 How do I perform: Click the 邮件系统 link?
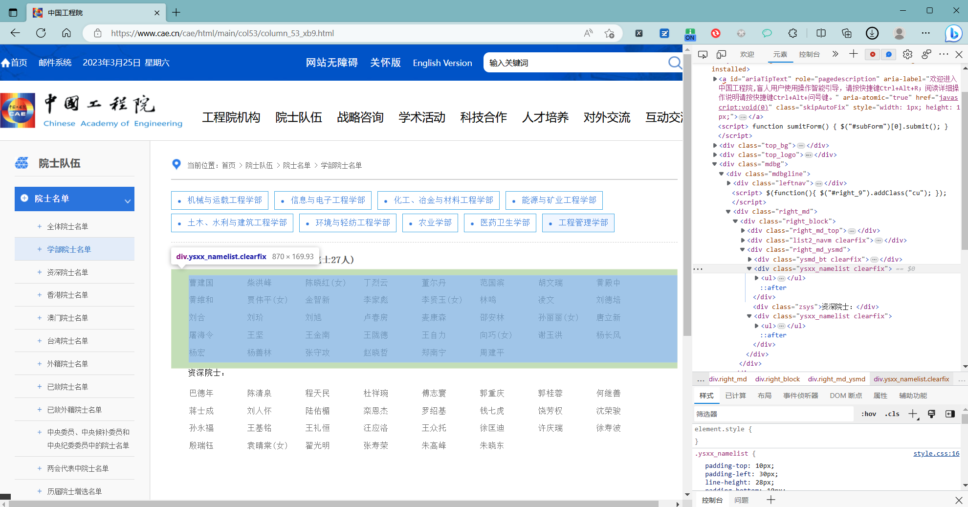coord(55,63)
